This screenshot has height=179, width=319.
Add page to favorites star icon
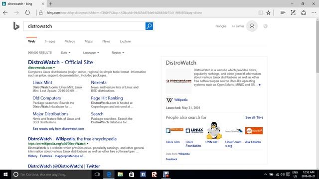pyautogui.click(x=268, y=12)
